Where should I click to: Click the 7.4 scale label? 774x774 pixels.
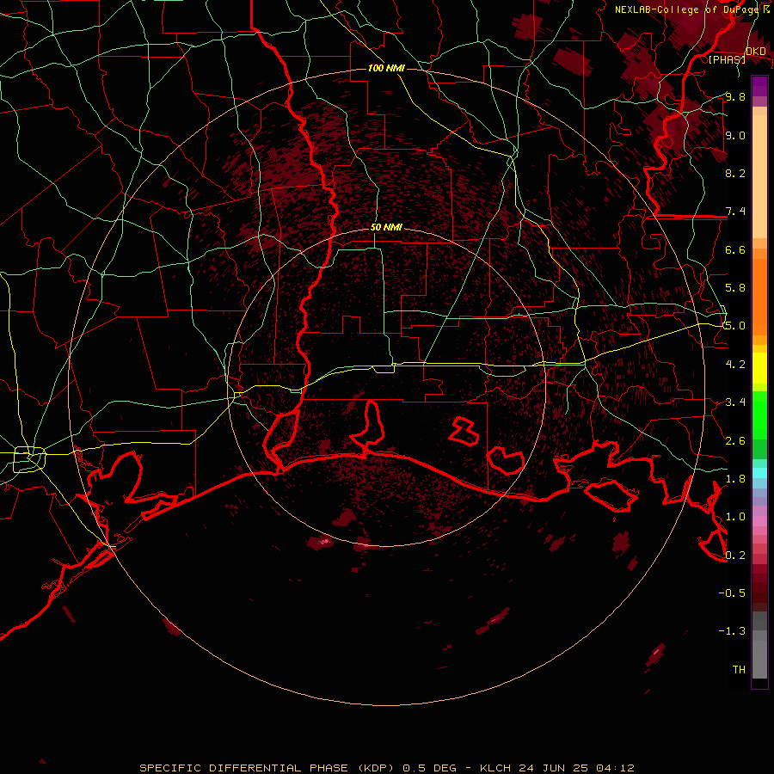pos(735,212)
